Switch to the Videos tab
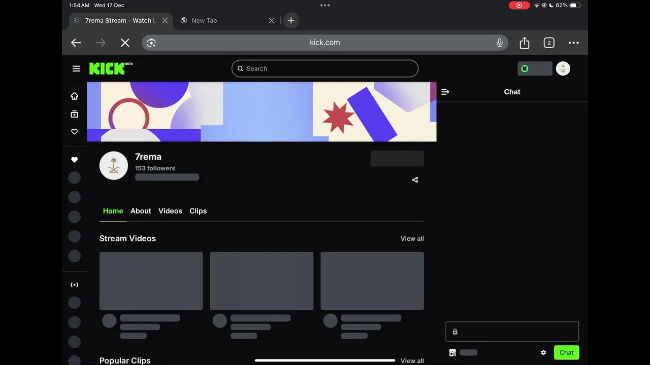Image resolution: width=650 pixels, height=365 pixels. click(170, 211)
